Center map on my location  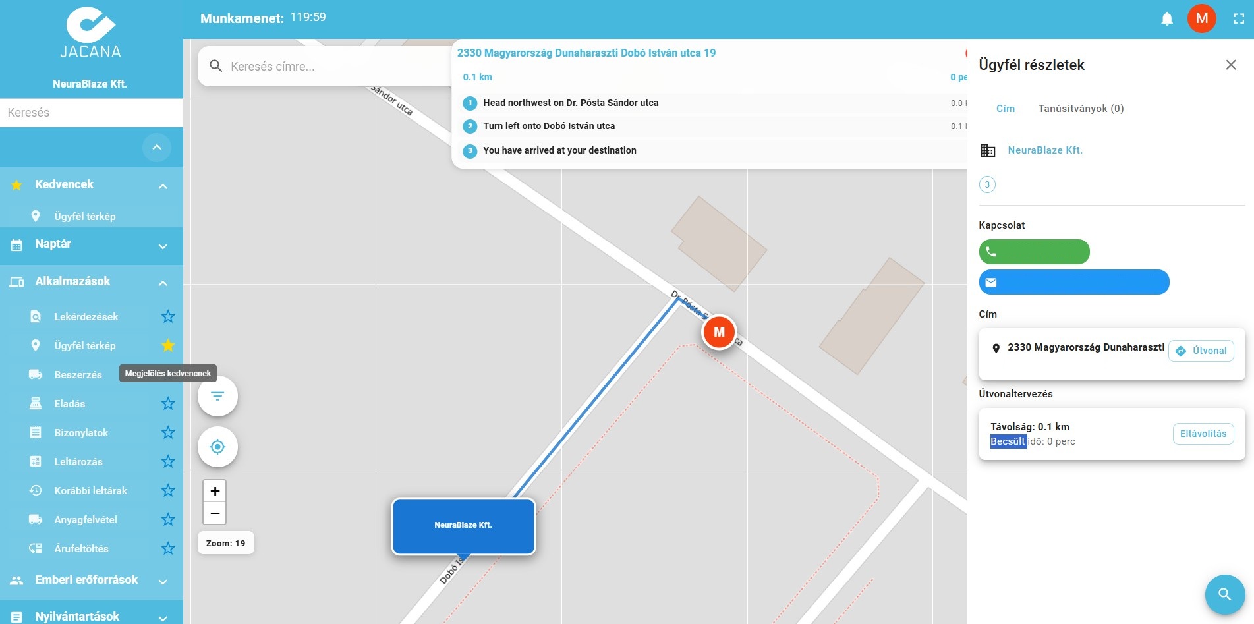coord(217,447)
